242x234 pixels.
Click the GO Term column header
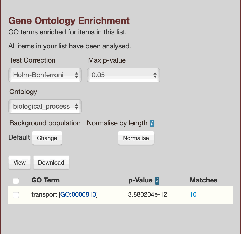[x=46, y=180]
